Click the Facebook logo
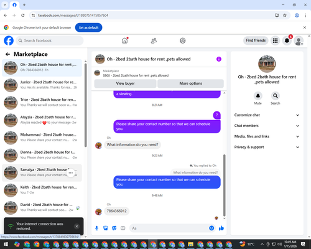 pyautogui.click(x=9, y=40)
